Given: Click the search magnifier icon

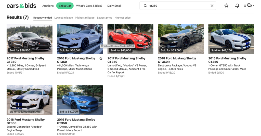Looking at the screenshot, I should tap(145, 6).
